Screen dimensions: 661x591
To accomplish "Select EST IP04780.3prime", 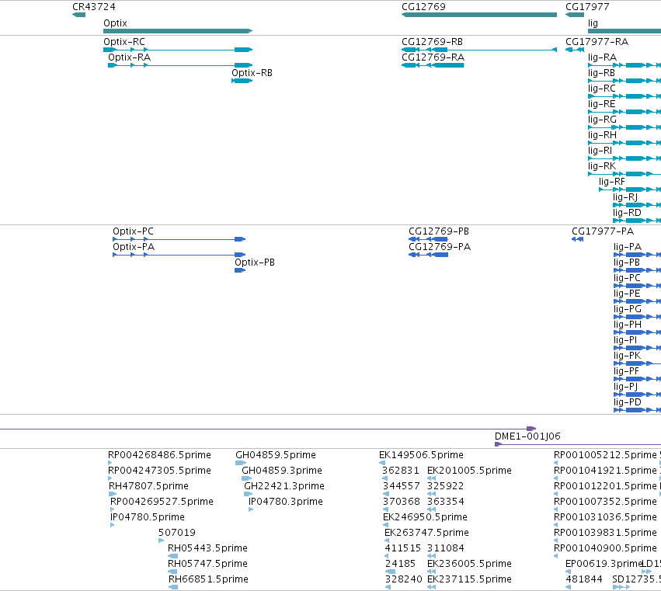I will coord(251,509).
